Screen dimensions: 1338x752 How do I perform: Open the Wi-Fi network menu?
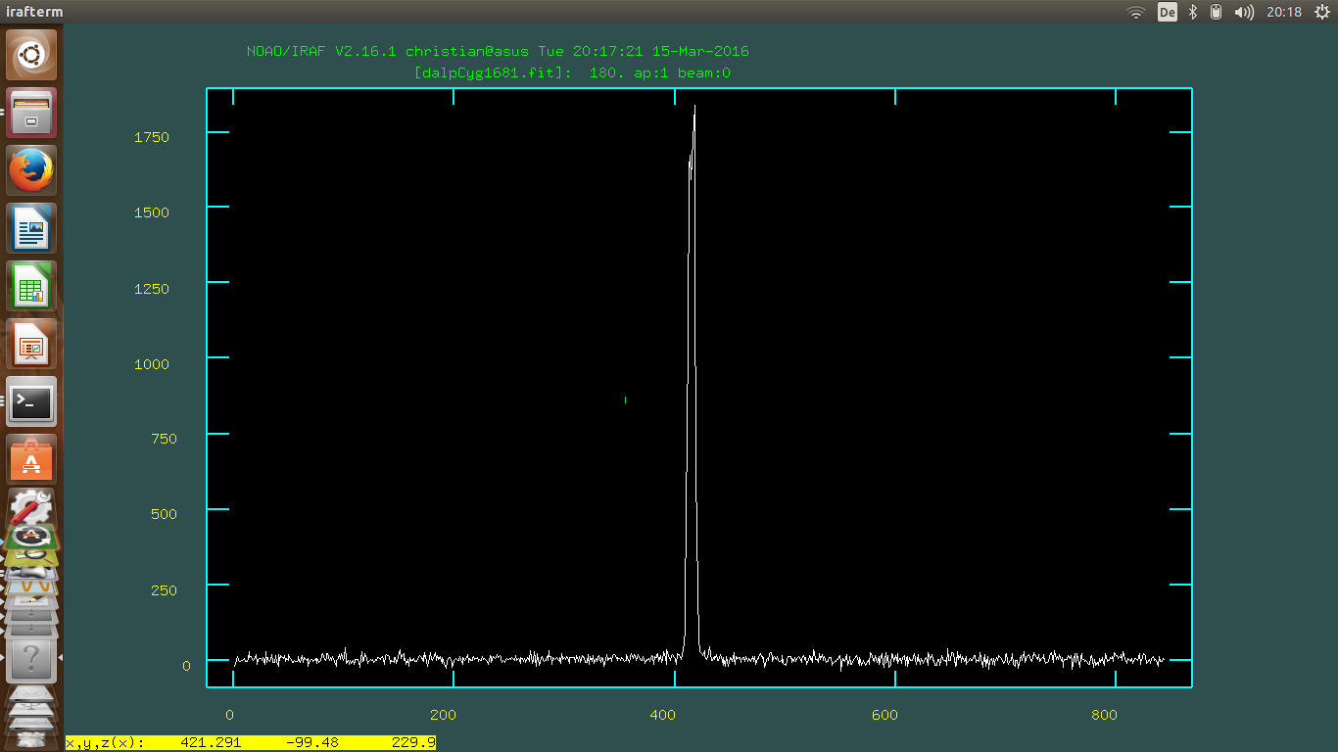click(1136, 12)
